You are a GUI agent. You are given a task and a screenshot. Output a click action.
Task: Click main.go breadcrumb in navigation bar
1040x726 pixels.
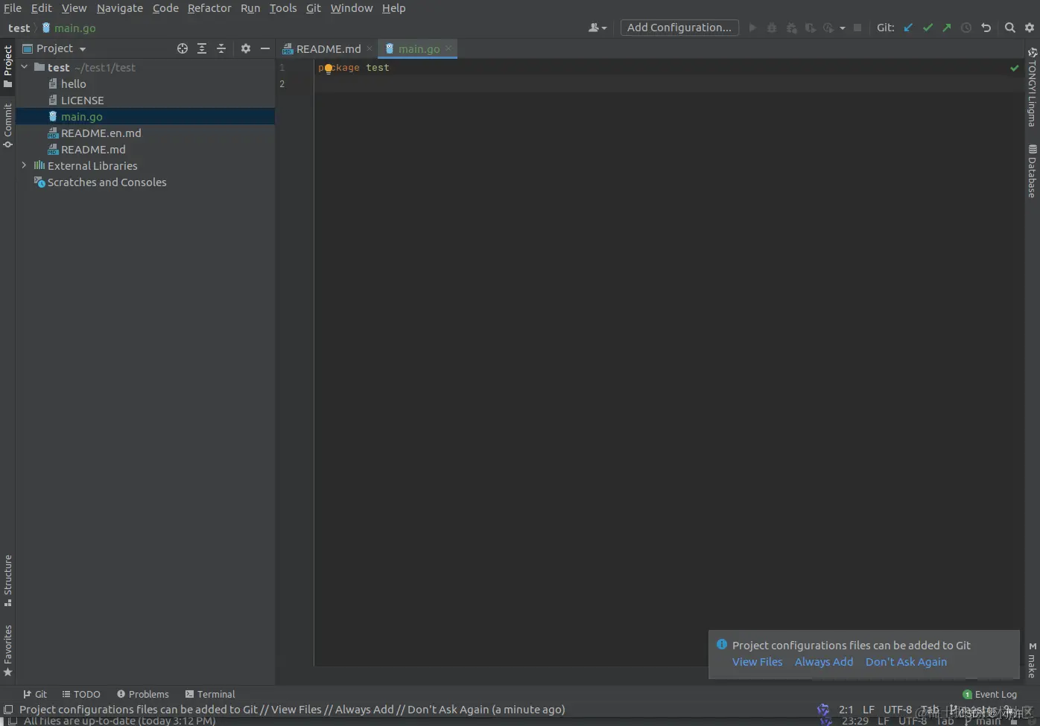point(69,28)
